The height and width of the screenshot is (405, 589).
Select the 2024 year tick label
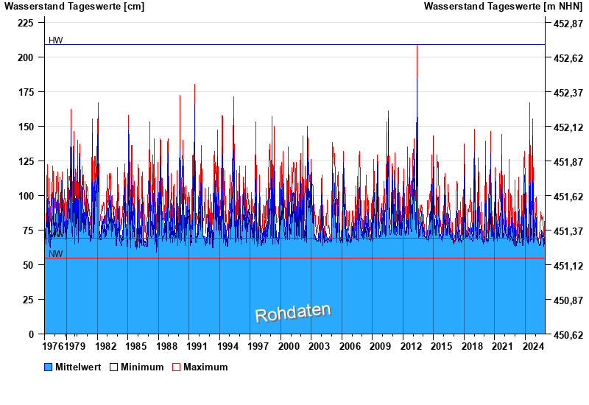pos(532,346)
